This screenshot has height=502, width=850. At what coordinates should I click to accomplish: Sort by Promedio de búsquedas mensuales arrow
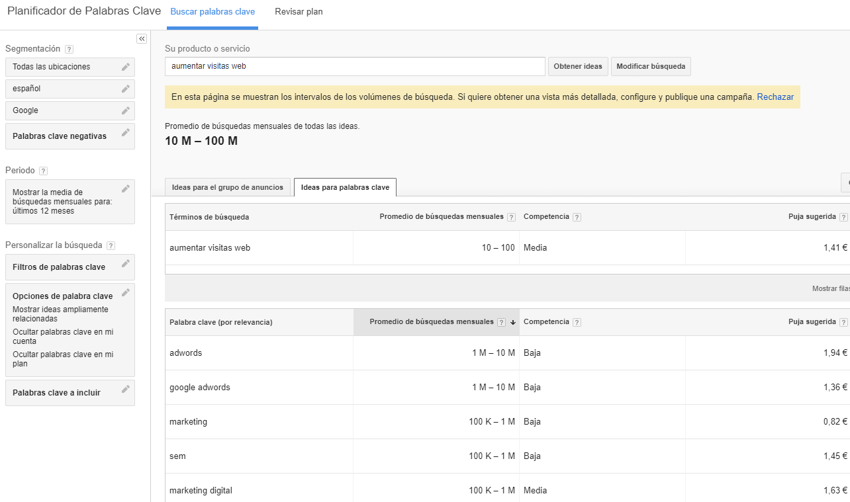(513, 322)
